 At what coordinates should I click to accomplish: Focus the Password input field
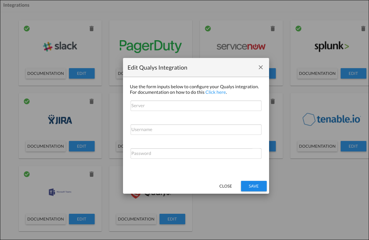click(196, 153)
